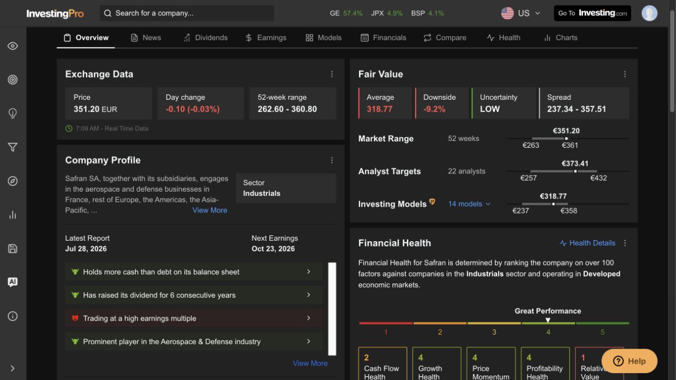Viewport: 676px width, 380px height.
Task: Open the screener filter funnel icon
Action: coord(13,147)
